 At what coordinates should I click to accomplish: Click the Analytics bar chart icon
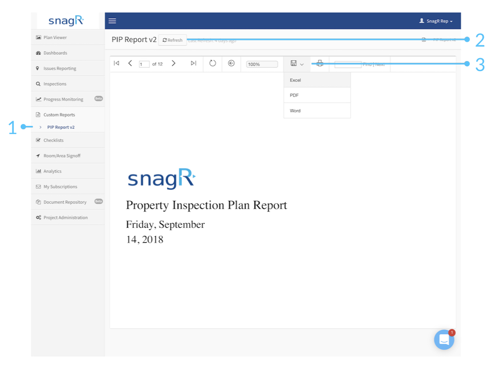[38, 171]
